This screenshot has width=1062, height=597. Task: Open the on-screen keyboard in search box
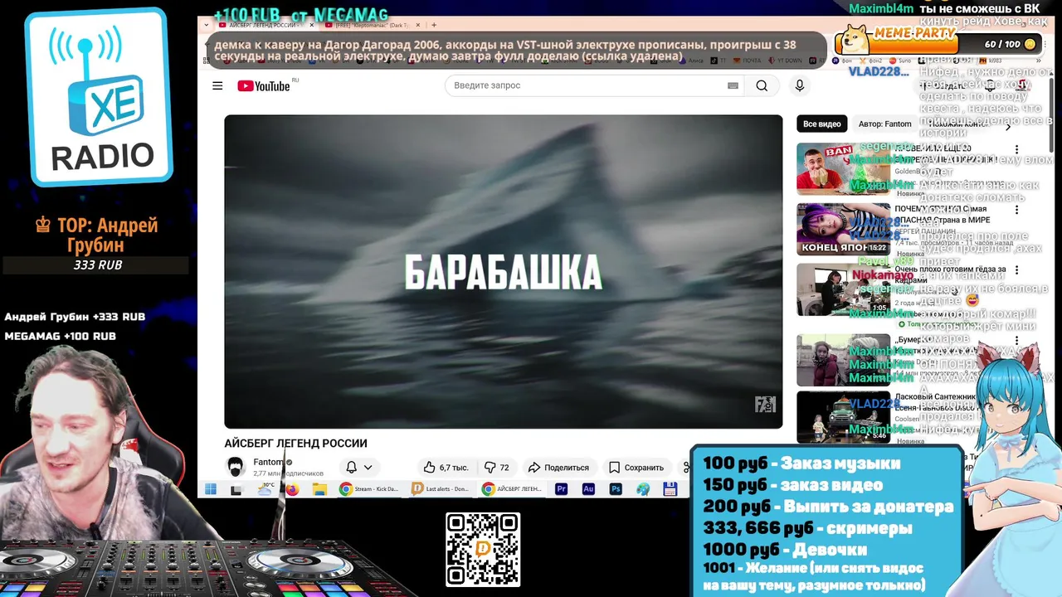[x=733, y=85]
